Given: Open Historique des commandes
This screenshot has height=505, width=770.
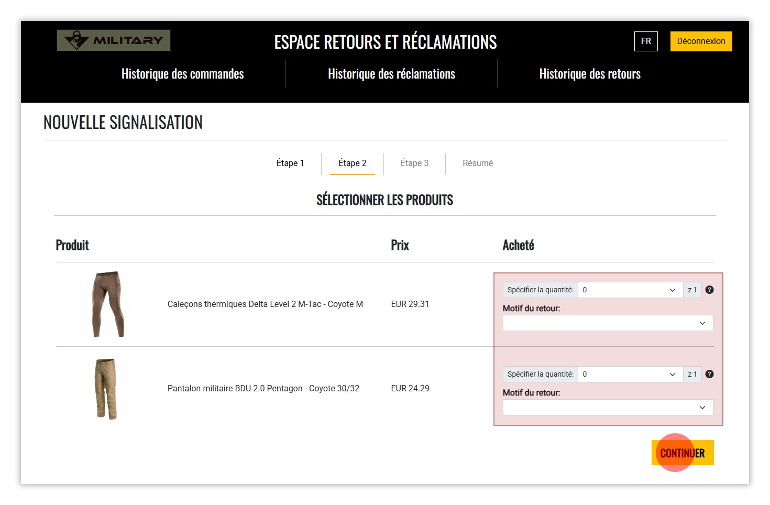Looking at the screenshot, I should point(182,74).
